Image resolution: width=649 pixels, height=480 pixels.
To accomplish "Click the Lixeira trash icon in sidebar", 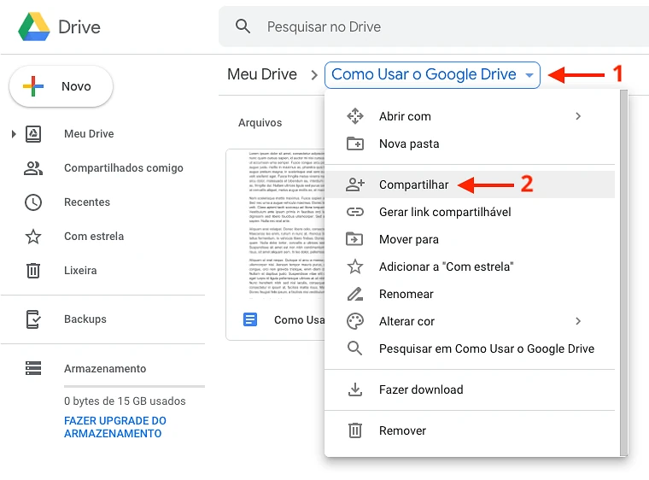I will click(x=33, y=271).
